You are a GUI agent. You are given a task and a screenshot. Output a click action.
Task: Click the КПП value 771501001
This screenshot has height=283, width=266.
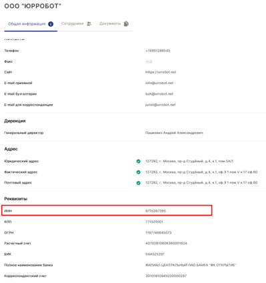point(154,222)
